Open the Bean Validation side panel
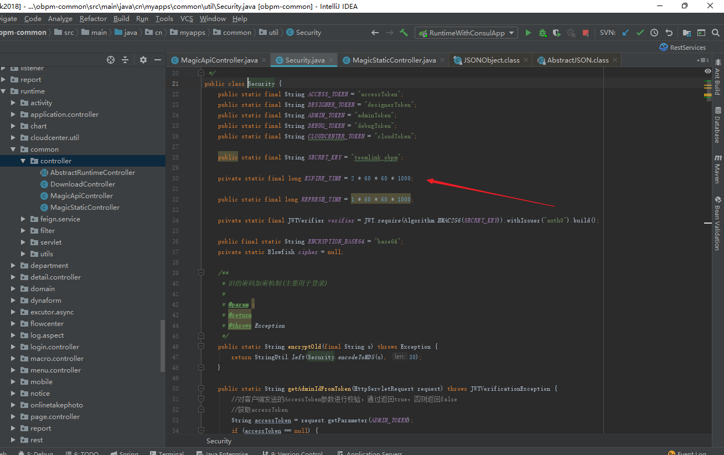 (x=718, y=223)
